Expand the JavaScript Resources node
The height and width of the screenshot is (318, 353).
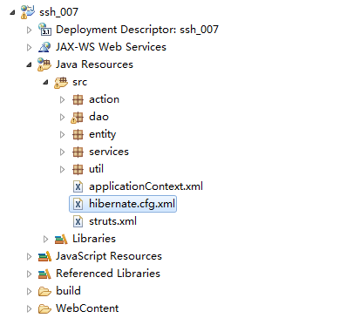point(29,256)
